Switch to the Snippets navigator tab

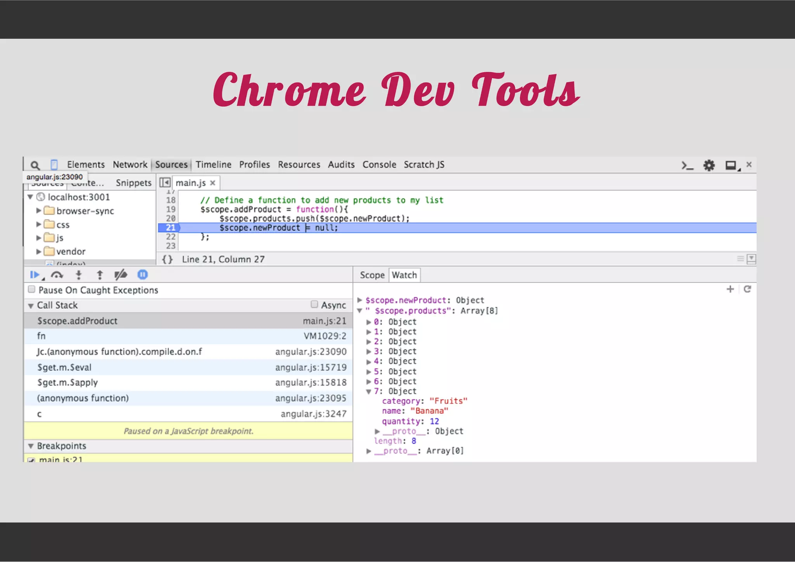(x=134, y=183)
